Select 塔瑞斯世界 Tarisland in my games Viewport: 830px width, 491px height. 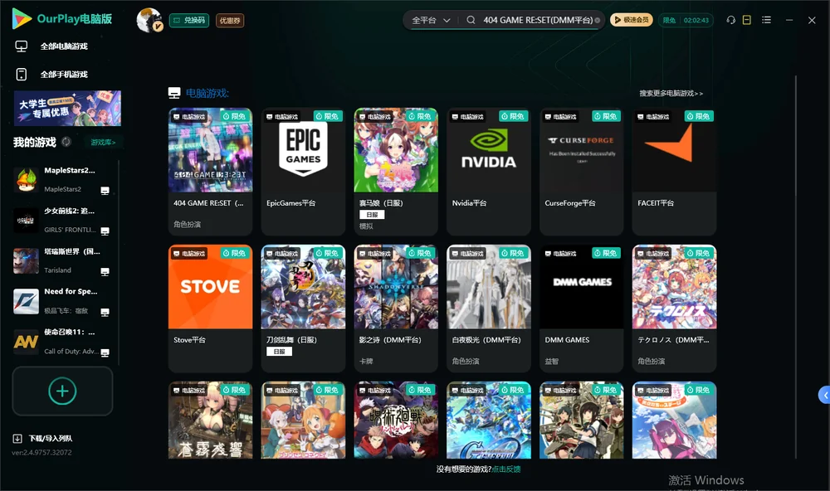61,260
